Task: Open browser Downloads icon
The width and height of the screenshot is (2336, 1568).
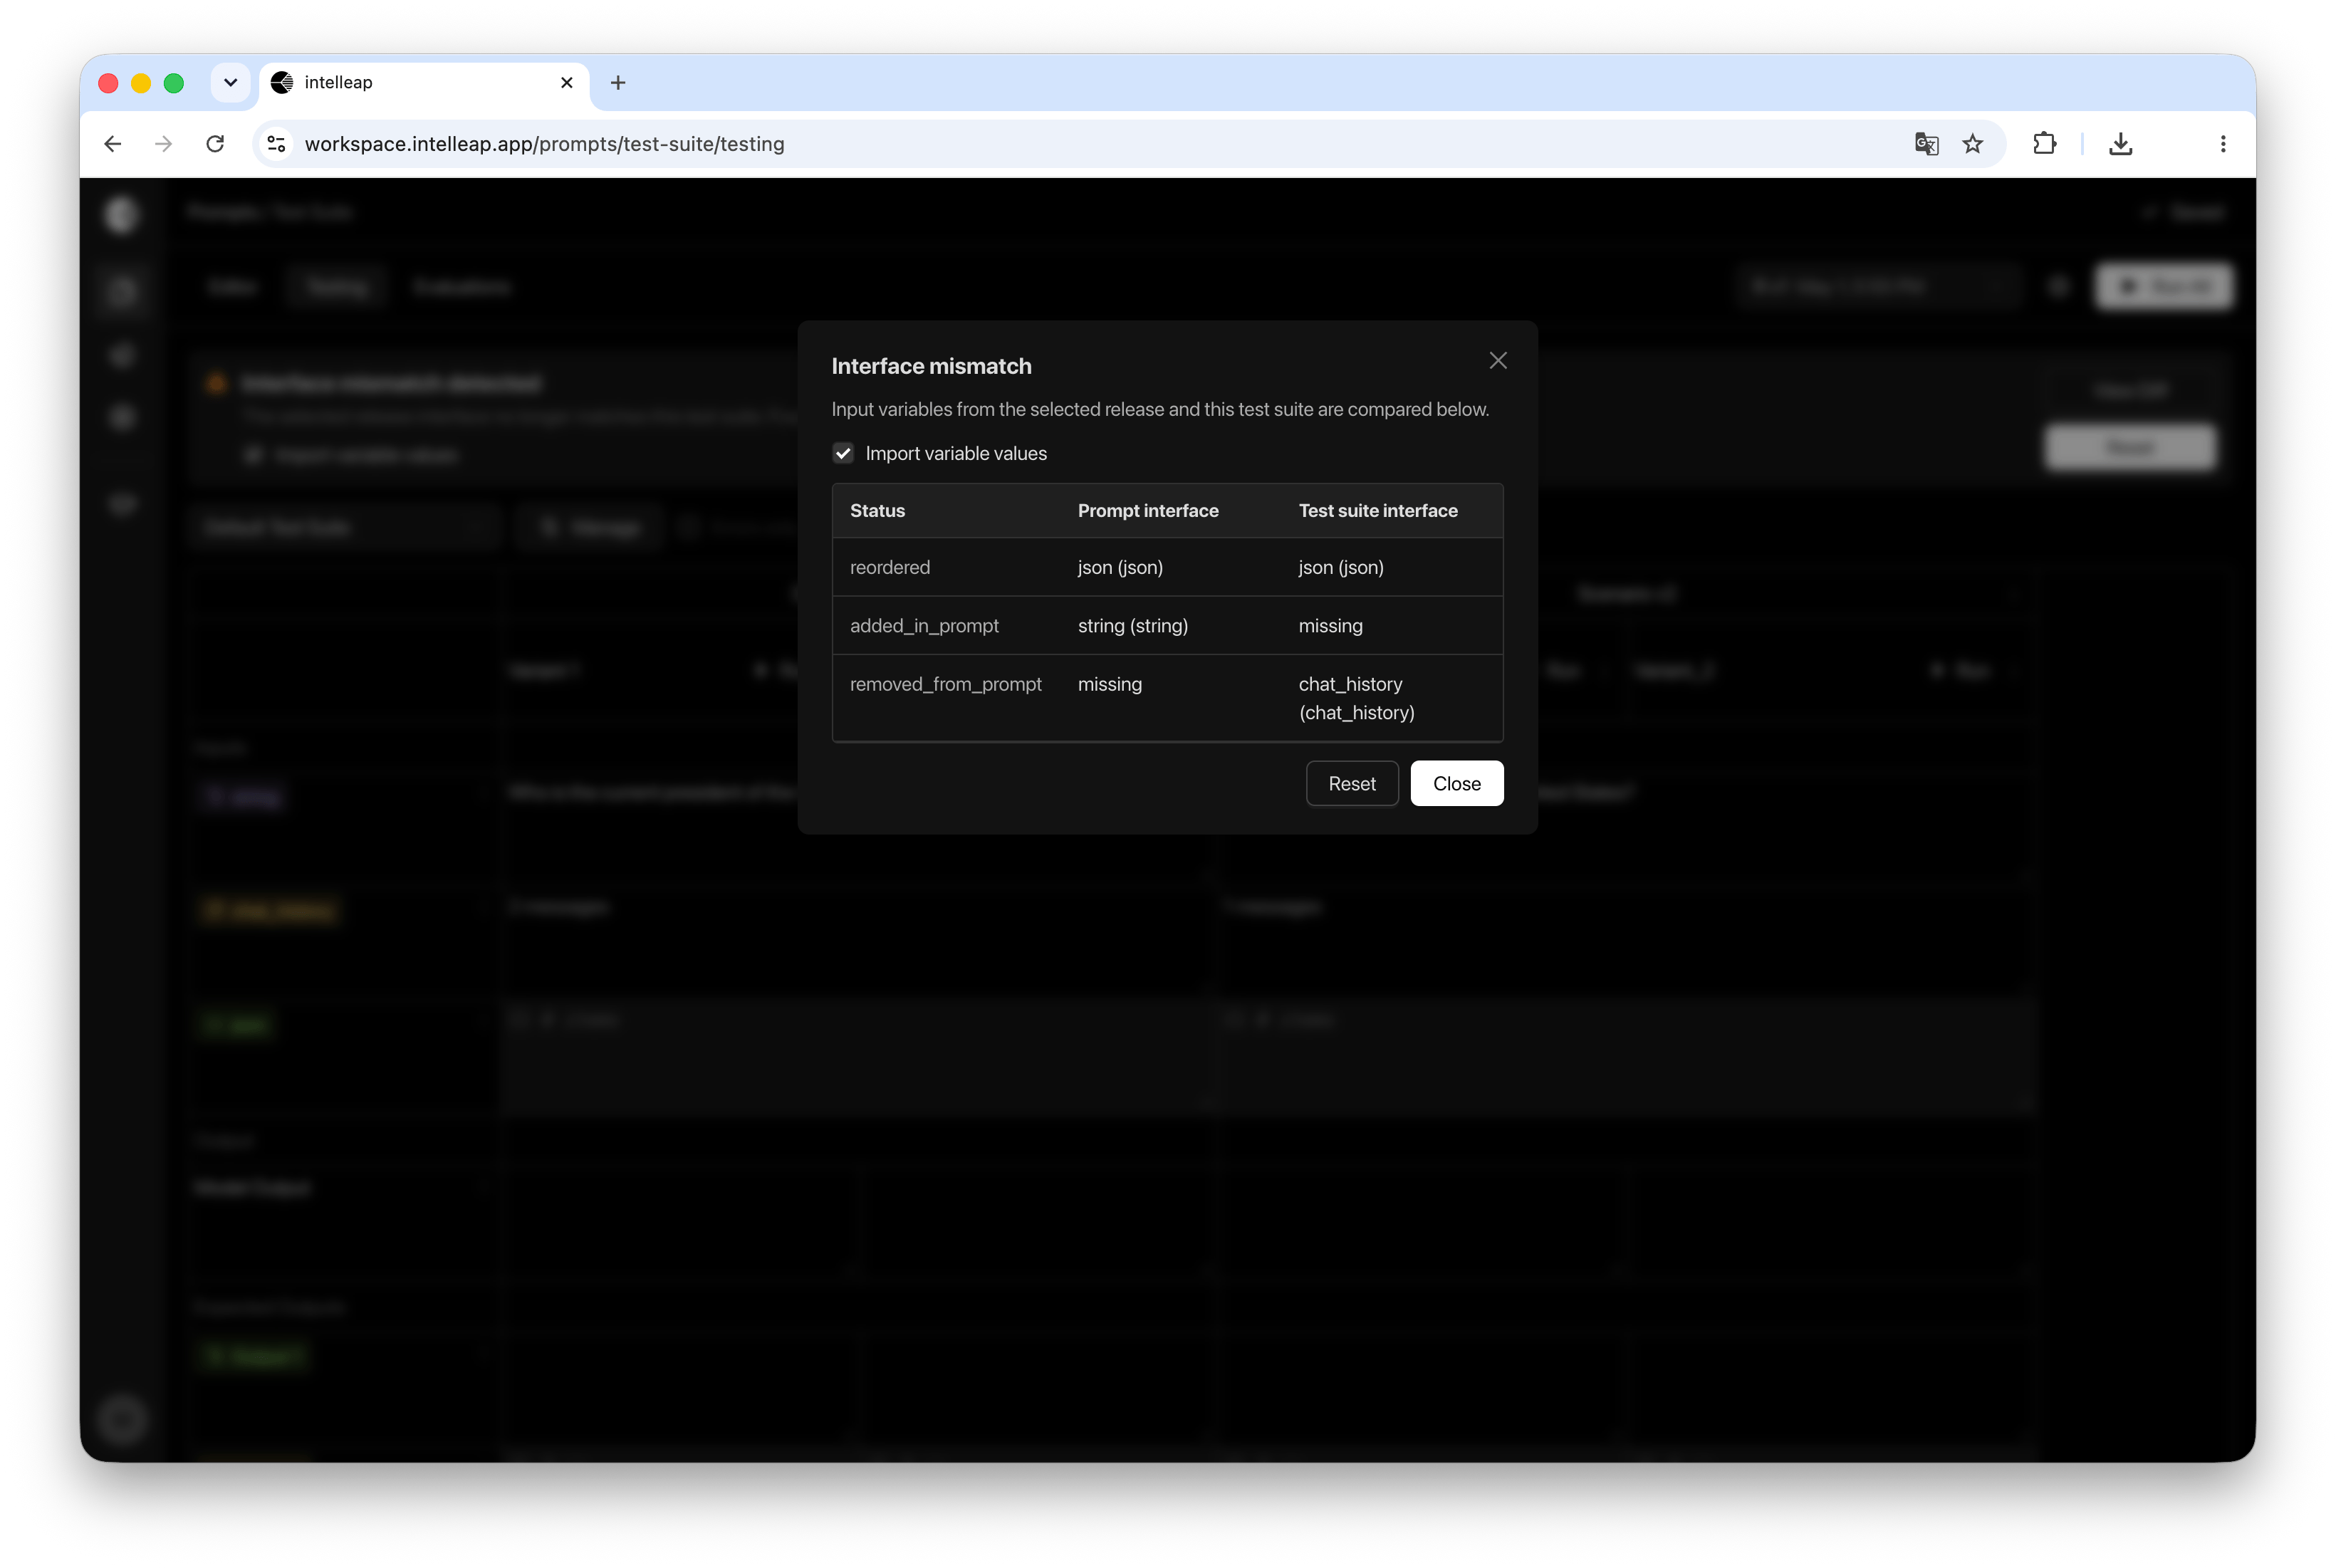Action: pyautogui.click(x=2120, y=144)
